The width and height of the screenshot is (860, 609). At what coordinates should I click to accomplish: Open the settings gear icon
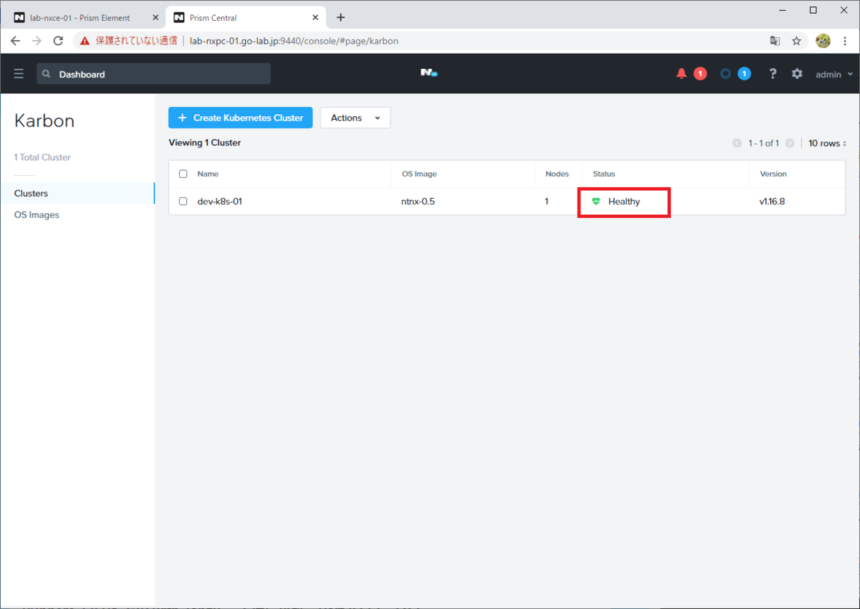click(x=797, y=74)
